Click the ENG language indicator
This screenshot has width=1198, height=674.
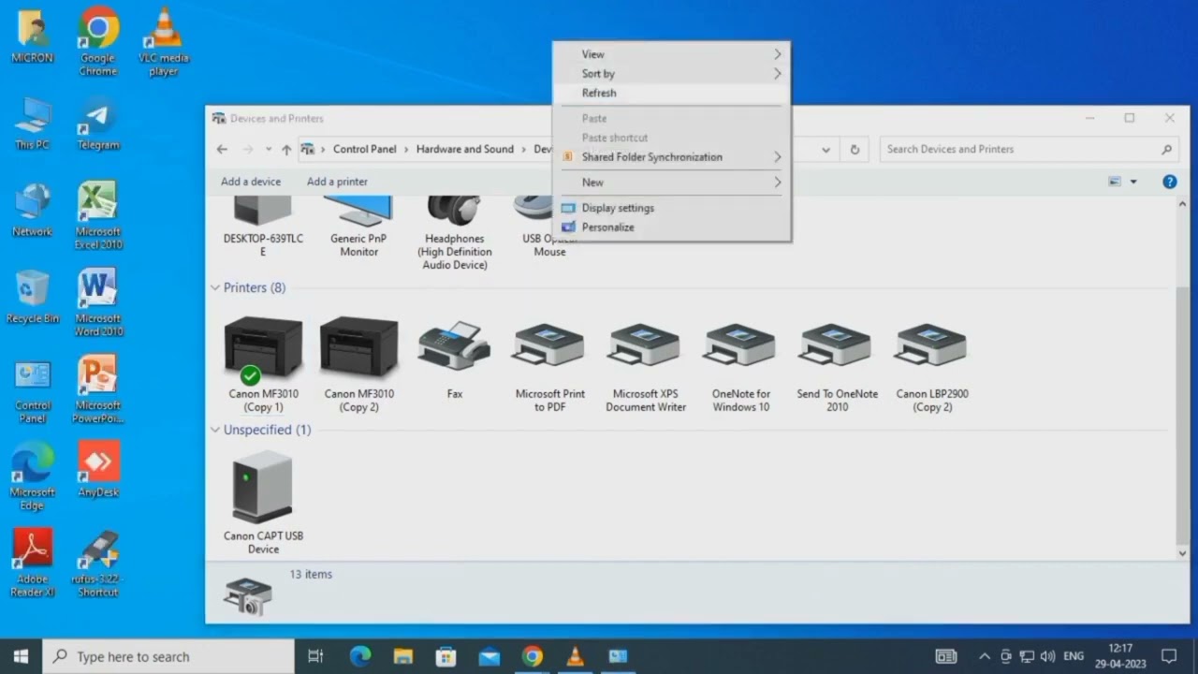pyautogui.click(x=1074, y=656)
